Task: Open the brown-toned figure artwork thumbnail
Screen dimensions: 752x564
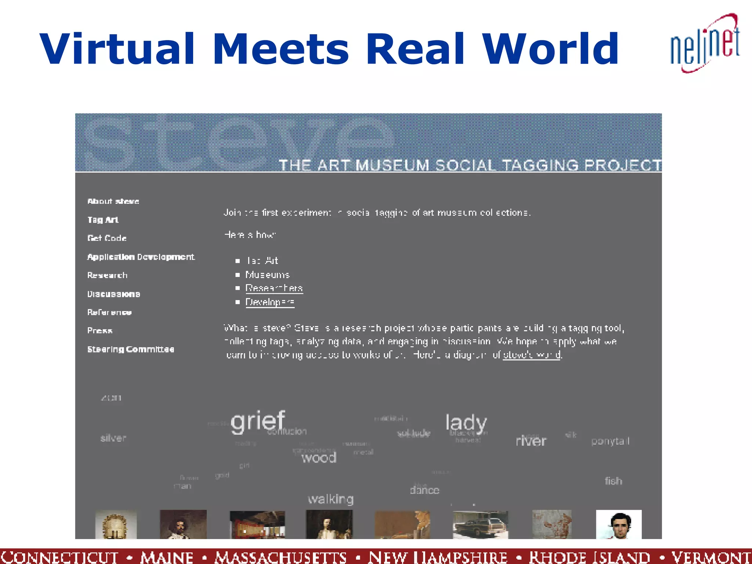Action: (x=402, y=525)
